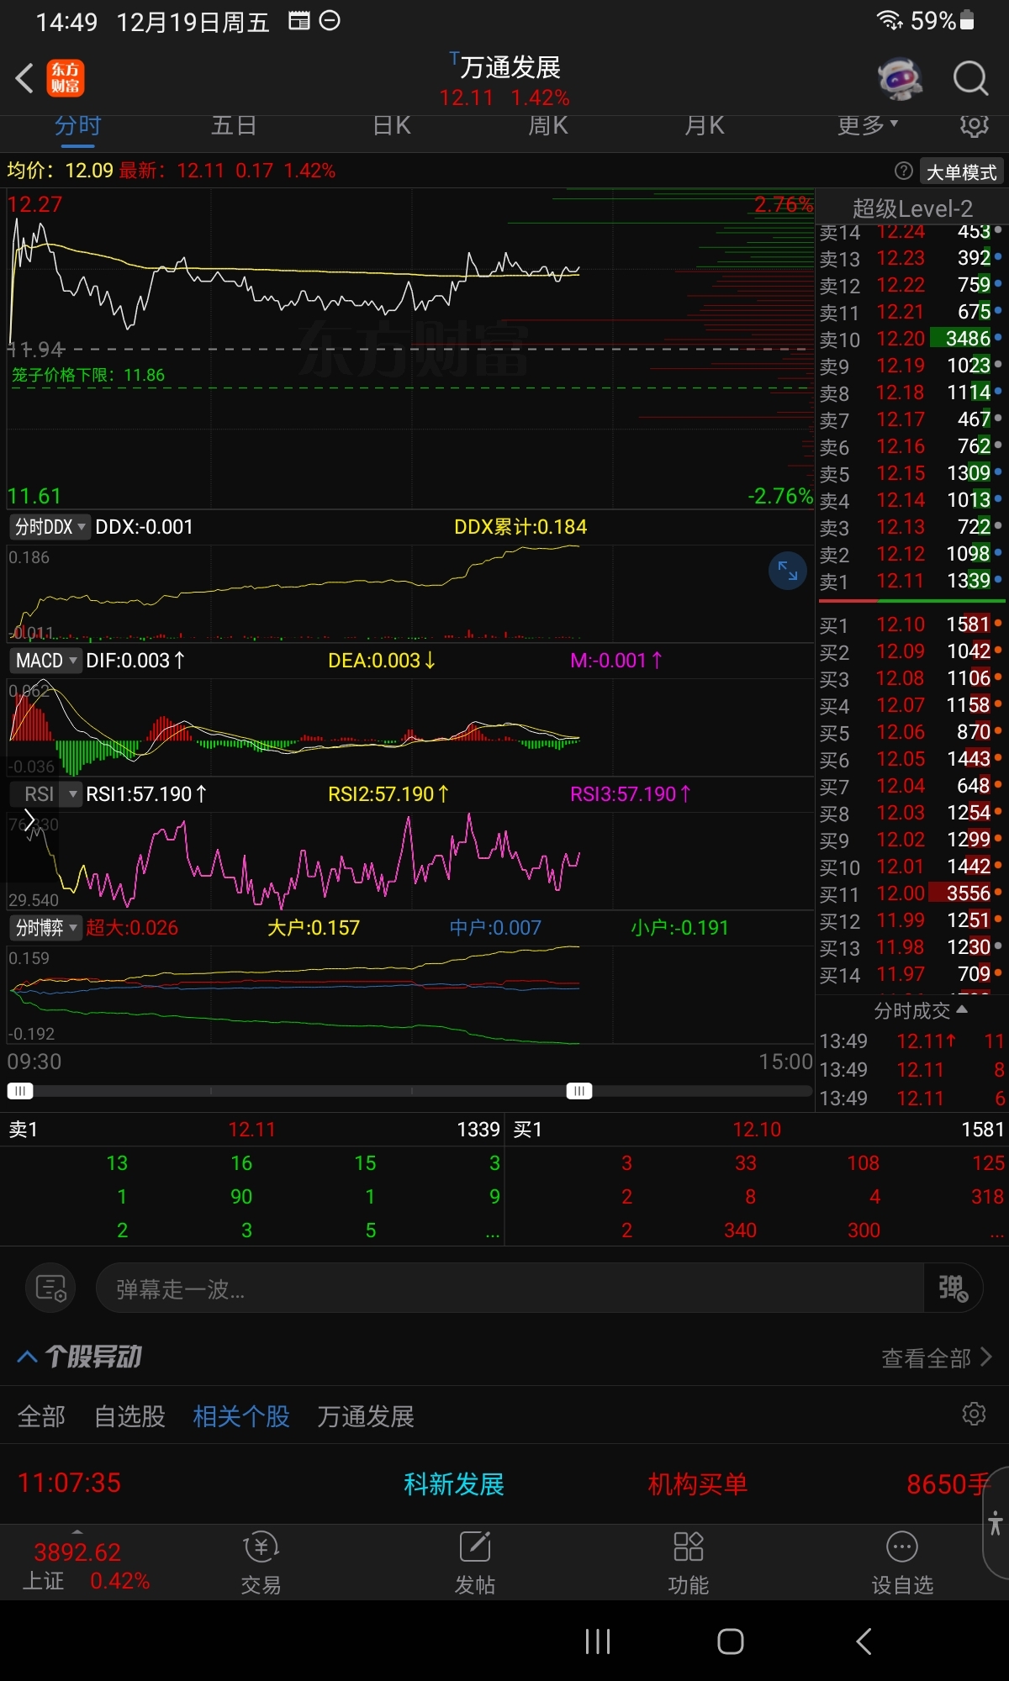Select 买1 order book row 12.10
The image size is (1009, 1681).
[911, 624]
